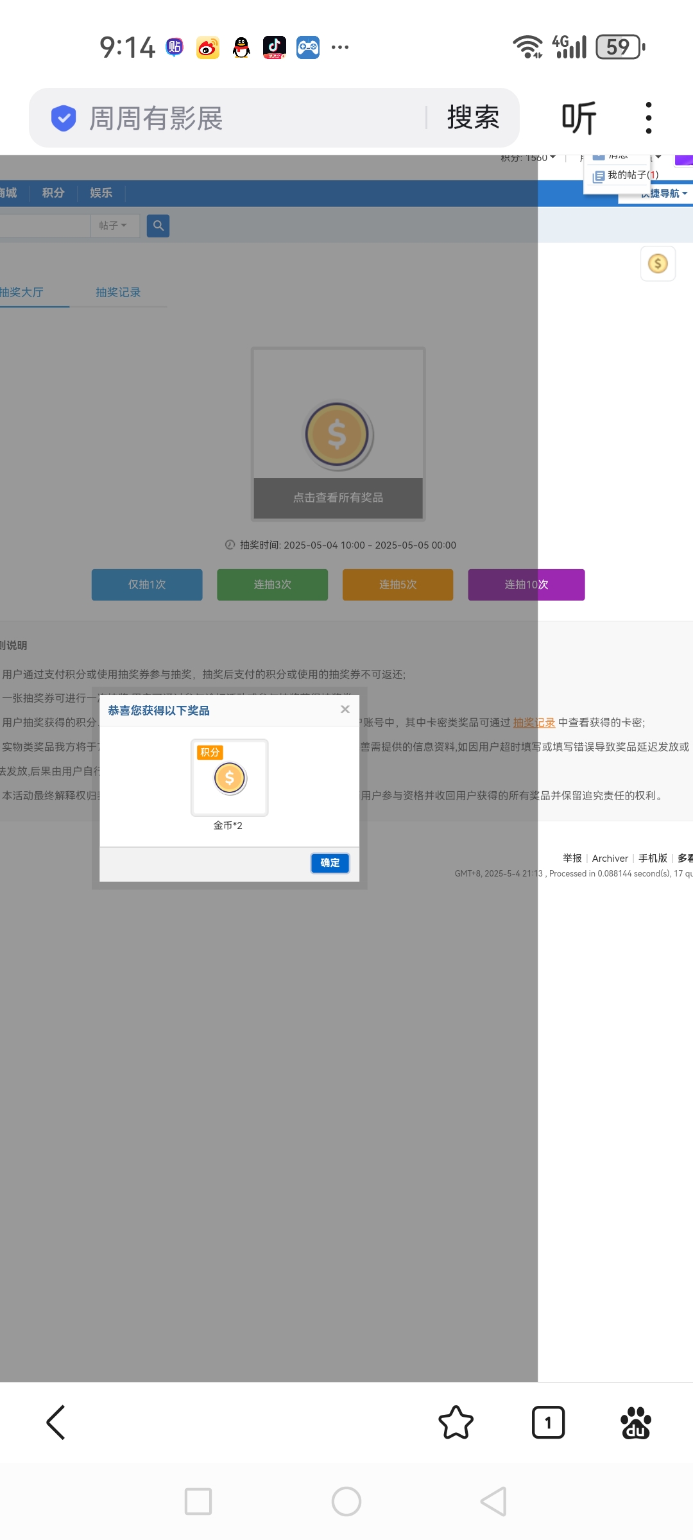Click the 恭喜您获得以下奖品 dialog title
The height and width of the screenshot is (1540, 693).
click(158, 710)
